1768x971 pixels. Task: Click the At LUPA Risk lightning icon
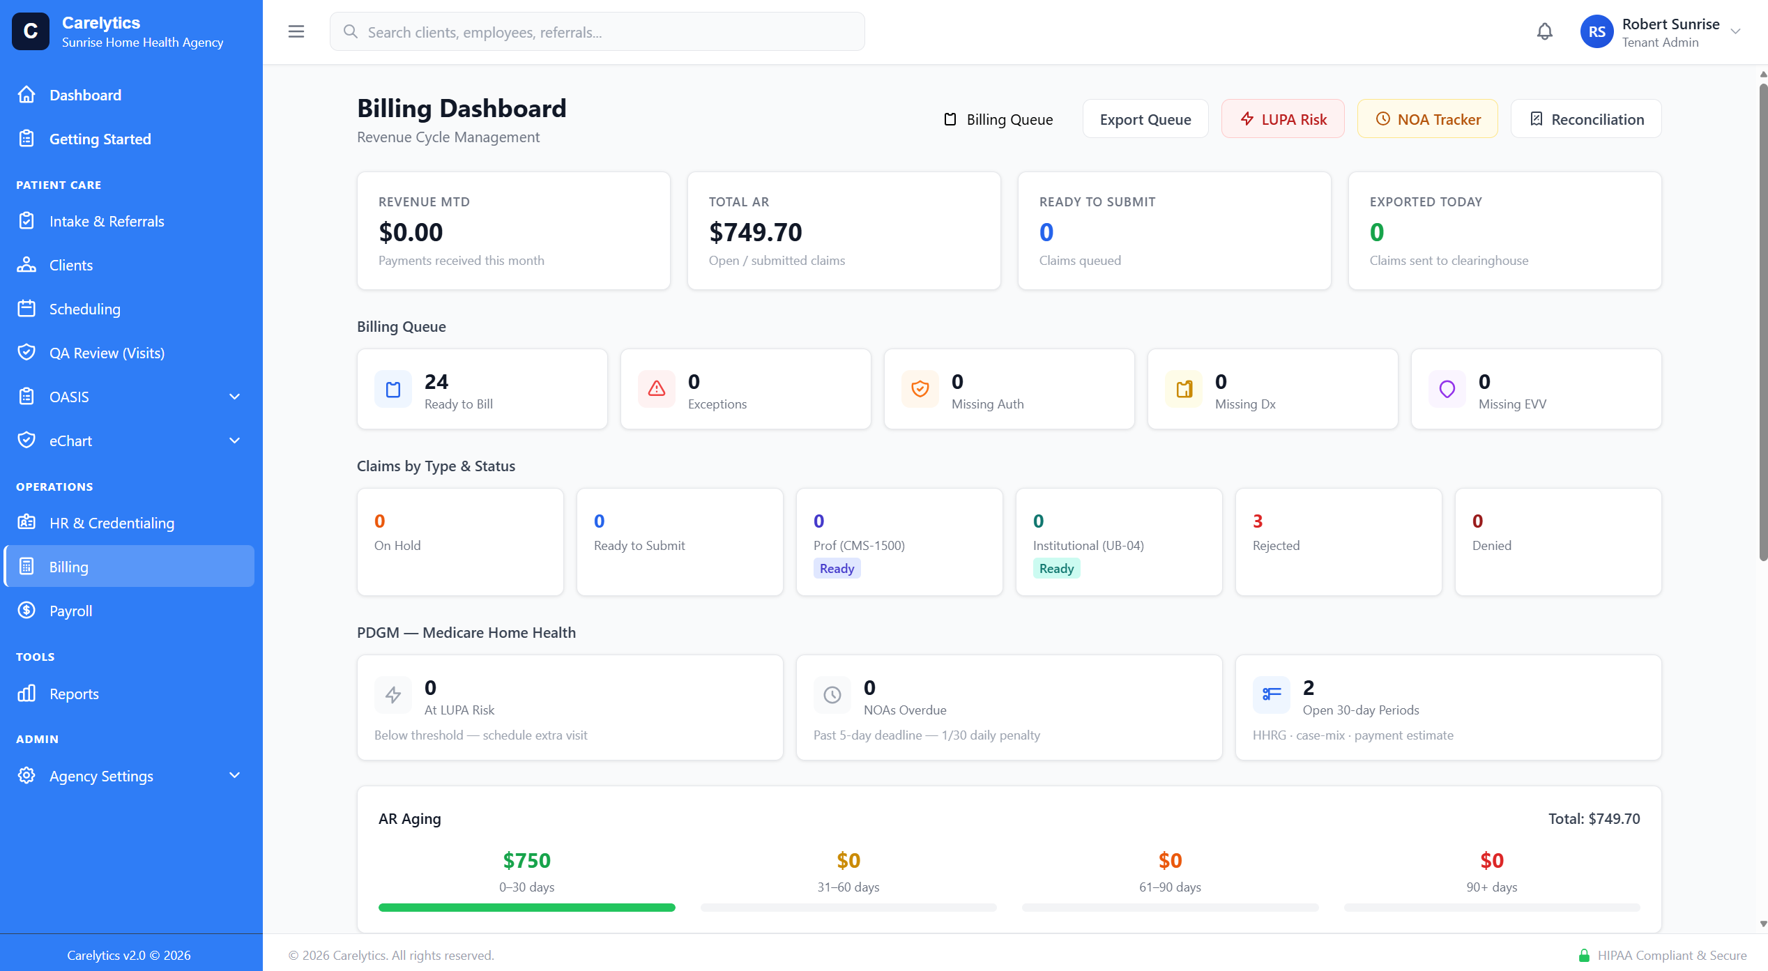tap(393, 695)
